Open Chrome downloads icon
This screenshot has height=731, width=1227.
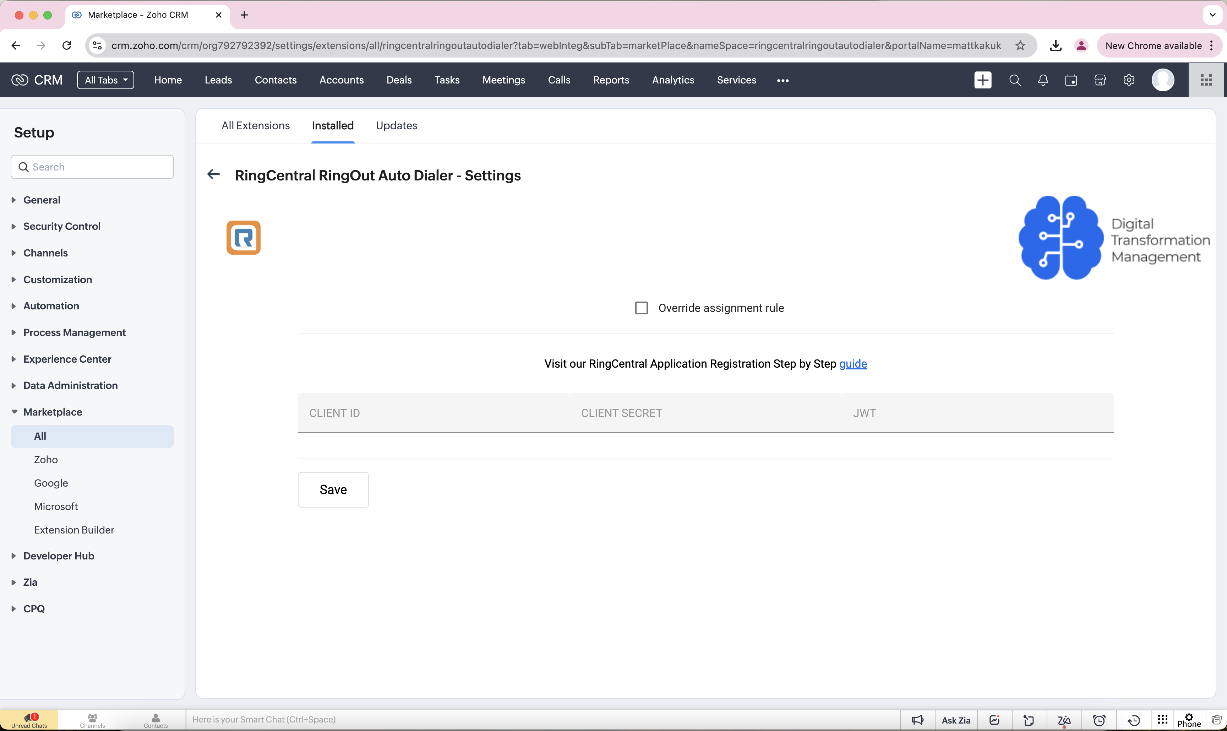pos(1055,45)
